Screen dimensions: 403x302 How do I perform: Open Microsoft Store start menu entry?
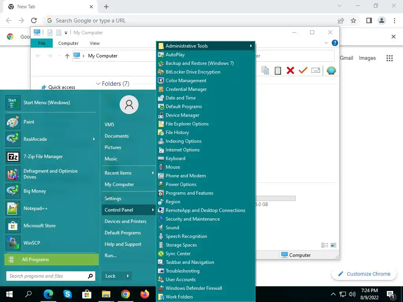51,226
